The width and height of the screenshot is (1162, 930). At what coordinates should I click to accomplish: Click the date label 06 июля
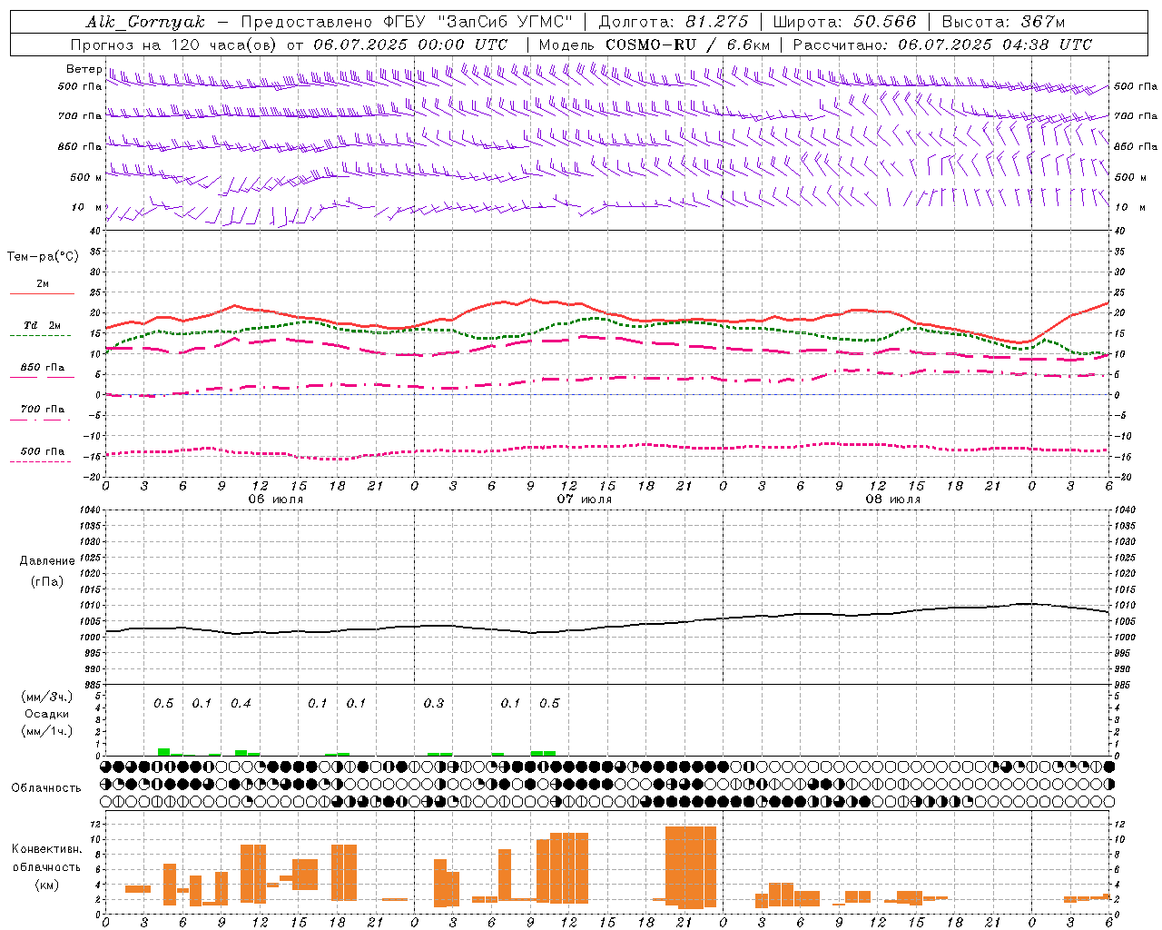(x=276, y=500)
